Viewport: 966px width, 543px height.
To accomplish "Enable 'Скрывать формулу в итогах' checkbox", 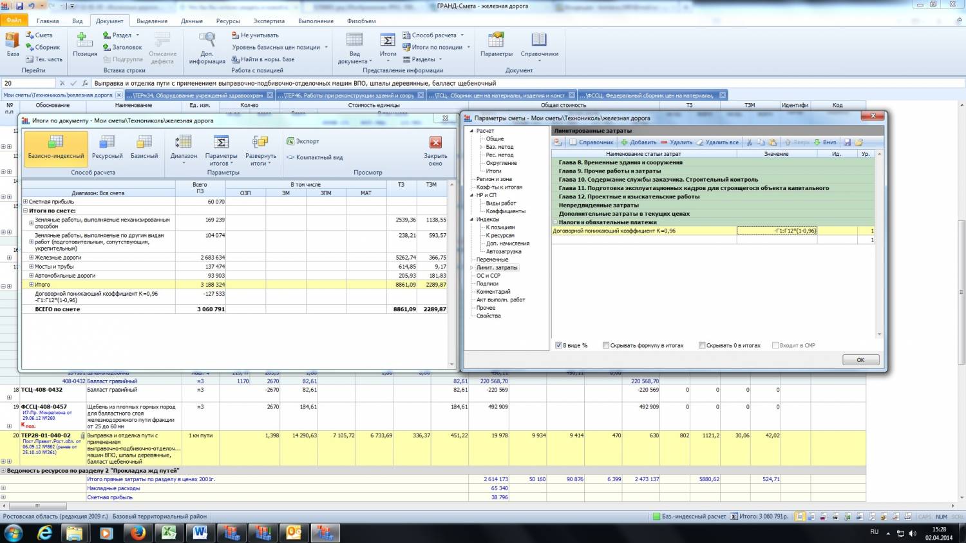I will click(606, 345).
